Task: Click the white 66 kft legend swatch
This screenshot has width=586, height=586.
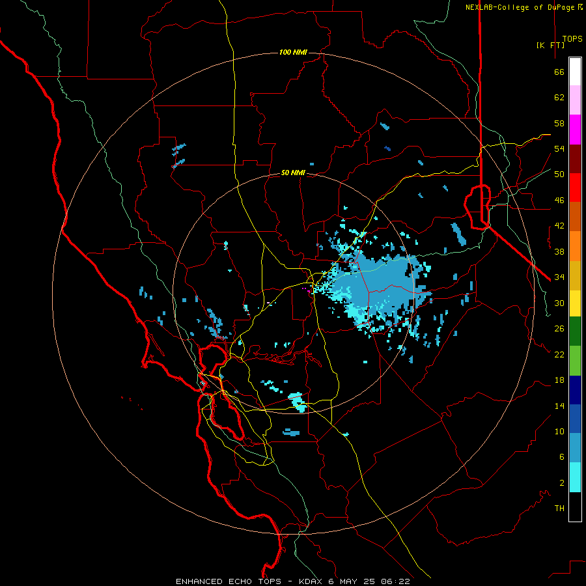Action: (575, 72)
